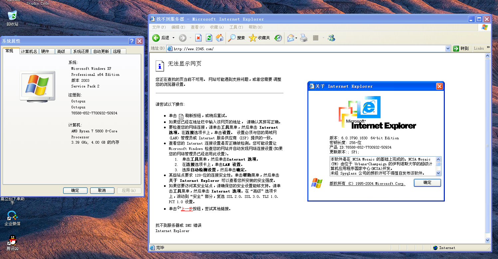The image size is (498, 259).
Task: Expand the Mail button dropdown arrow
Action: [296, 38]
